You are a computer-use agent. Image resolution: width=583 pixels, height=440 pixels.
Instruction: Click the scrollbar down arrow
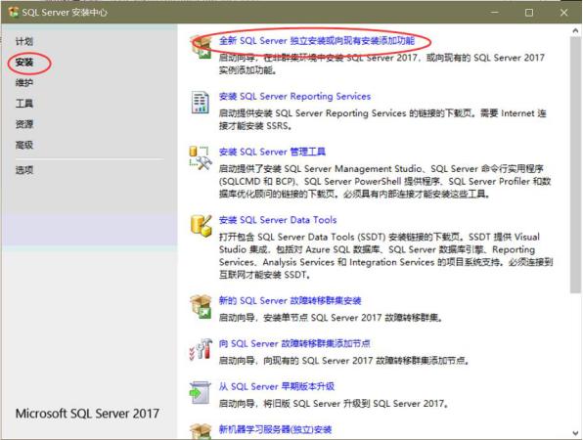tap(575, 433)
